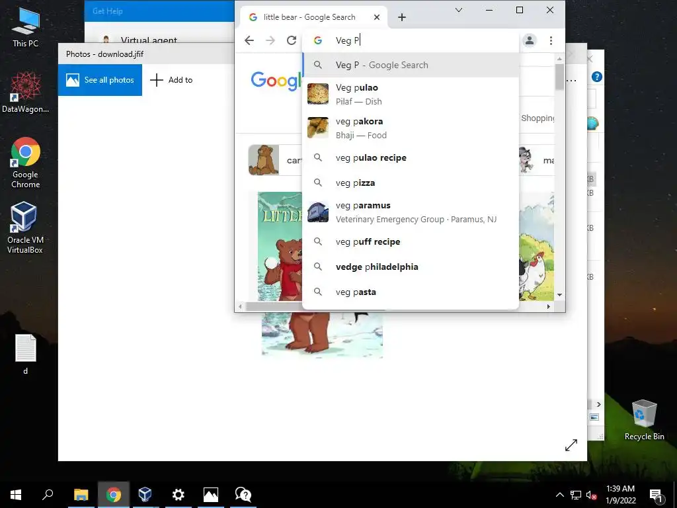This screenshot has width=677, height=508.
Task: Open the Windows Start menu
Action: click(x=16, y=495)
